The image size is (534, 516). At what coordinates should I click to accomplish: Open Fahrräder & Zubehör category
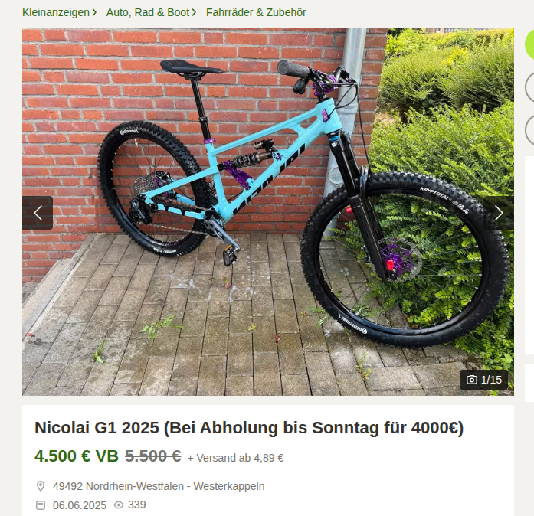[256, 12]
